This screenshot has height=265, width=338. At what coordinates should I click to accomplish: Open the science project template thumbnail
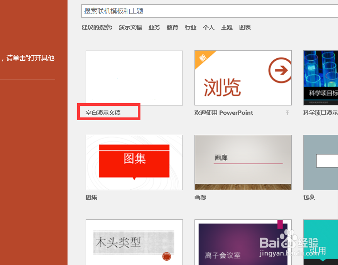321,78
